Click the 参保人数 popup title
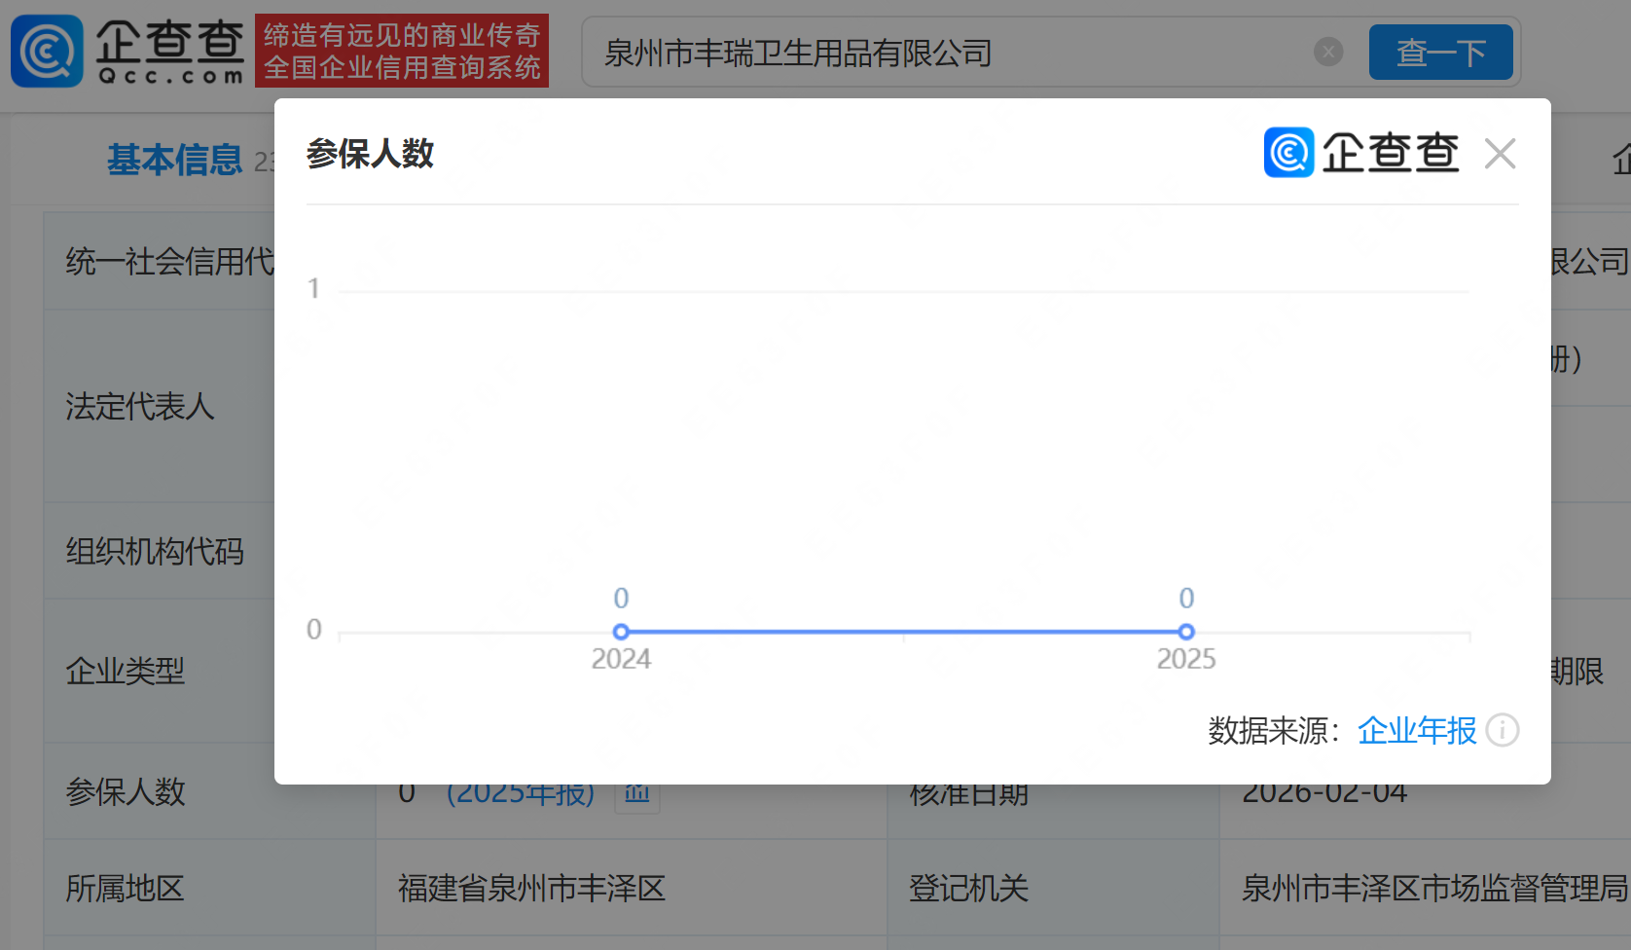The image size is (1631, 950). (370, 154)
